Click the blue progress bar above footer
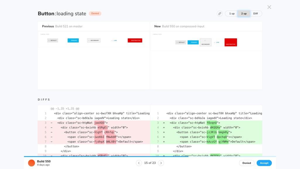The width and height of the screenshot is (300, 169). [106, 157]
